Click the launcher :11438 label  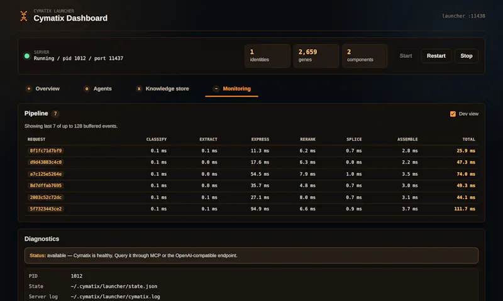pyautogui.click(x=463, y=16)
